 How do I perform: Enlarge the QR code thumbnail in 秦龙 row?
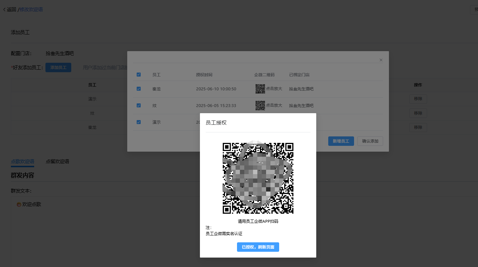(x=260, y=89)
